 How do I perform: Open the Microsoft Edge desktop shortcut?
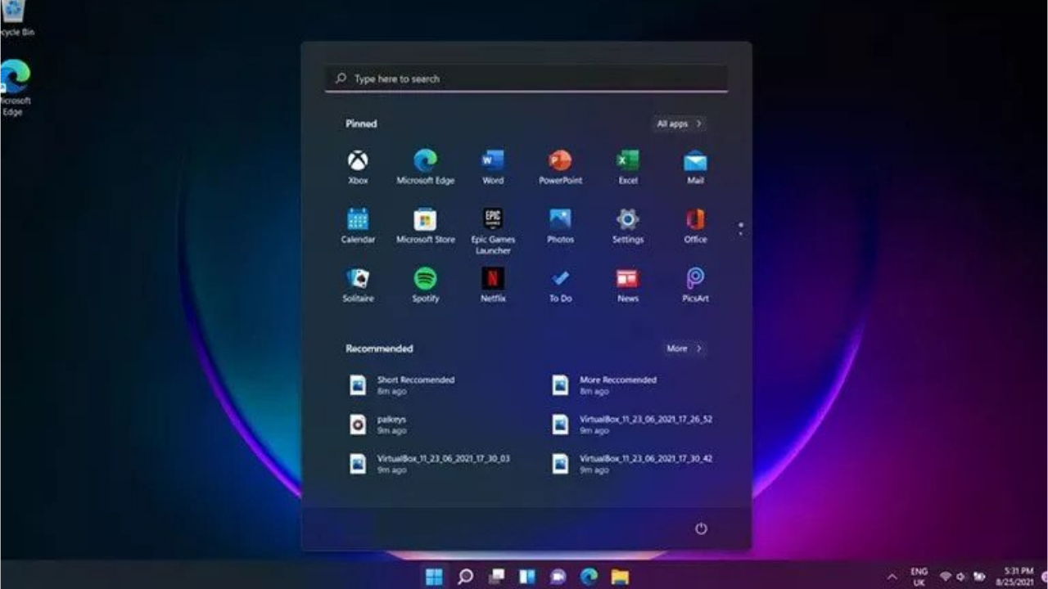pyautogui.click(x=14, y=88)
